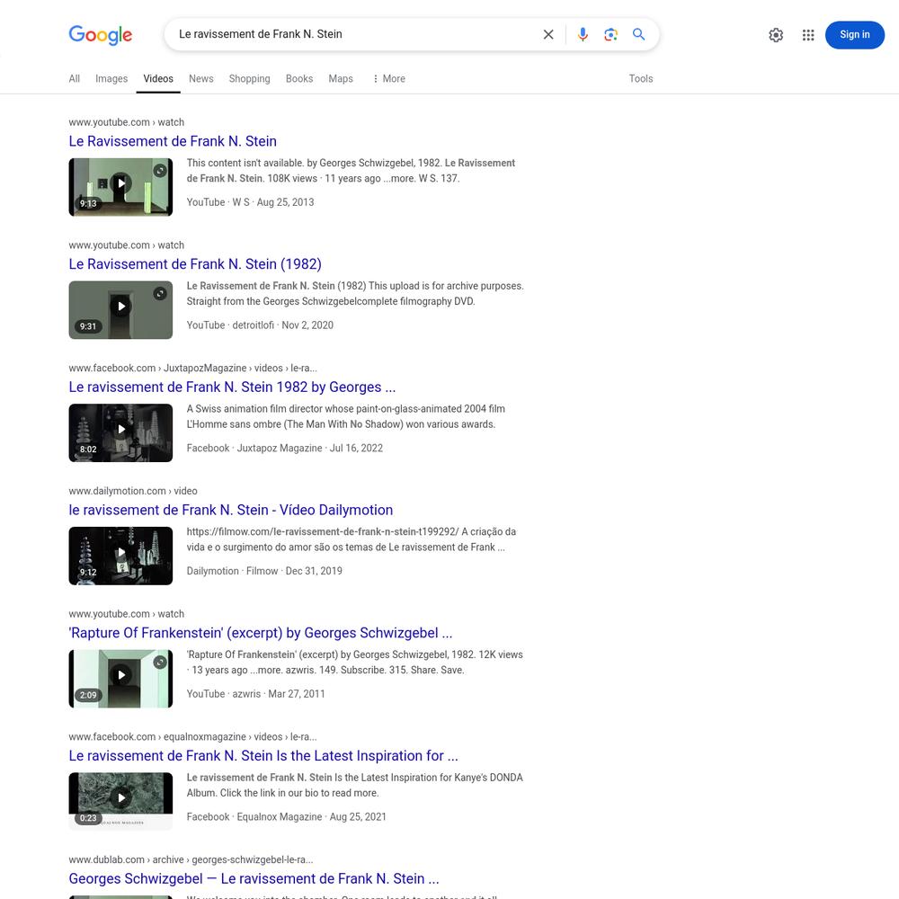Open the 'Rapture Of Frankenstein' excerpt link
The width and height of the screenshot is (899, 899).
(261, 632)
